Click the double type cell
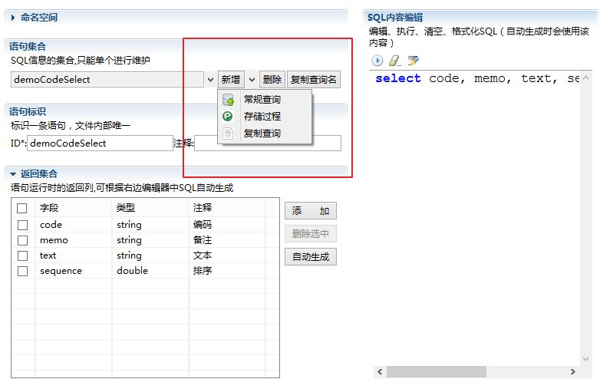 132,271
